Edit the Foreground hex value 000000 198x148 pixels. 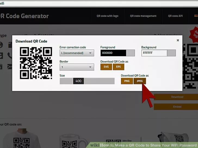point(113,53)
